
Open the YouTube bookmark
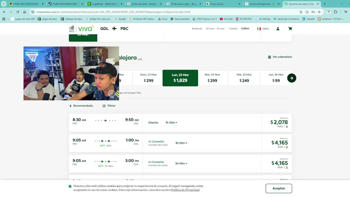point(226,19)
